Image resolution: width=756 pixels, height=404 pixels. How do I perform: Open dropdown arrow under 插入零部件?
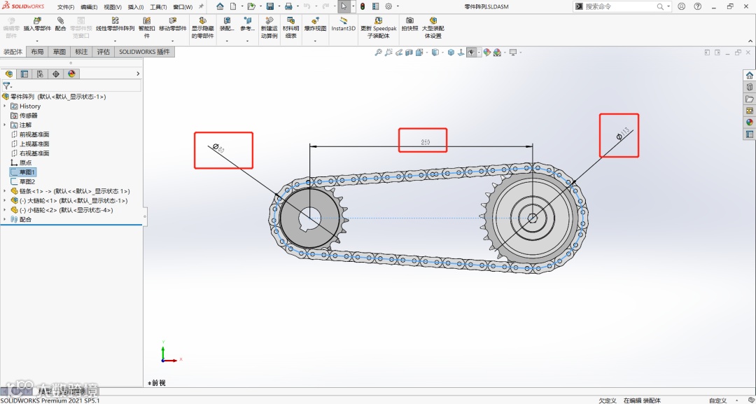(37, 41)
